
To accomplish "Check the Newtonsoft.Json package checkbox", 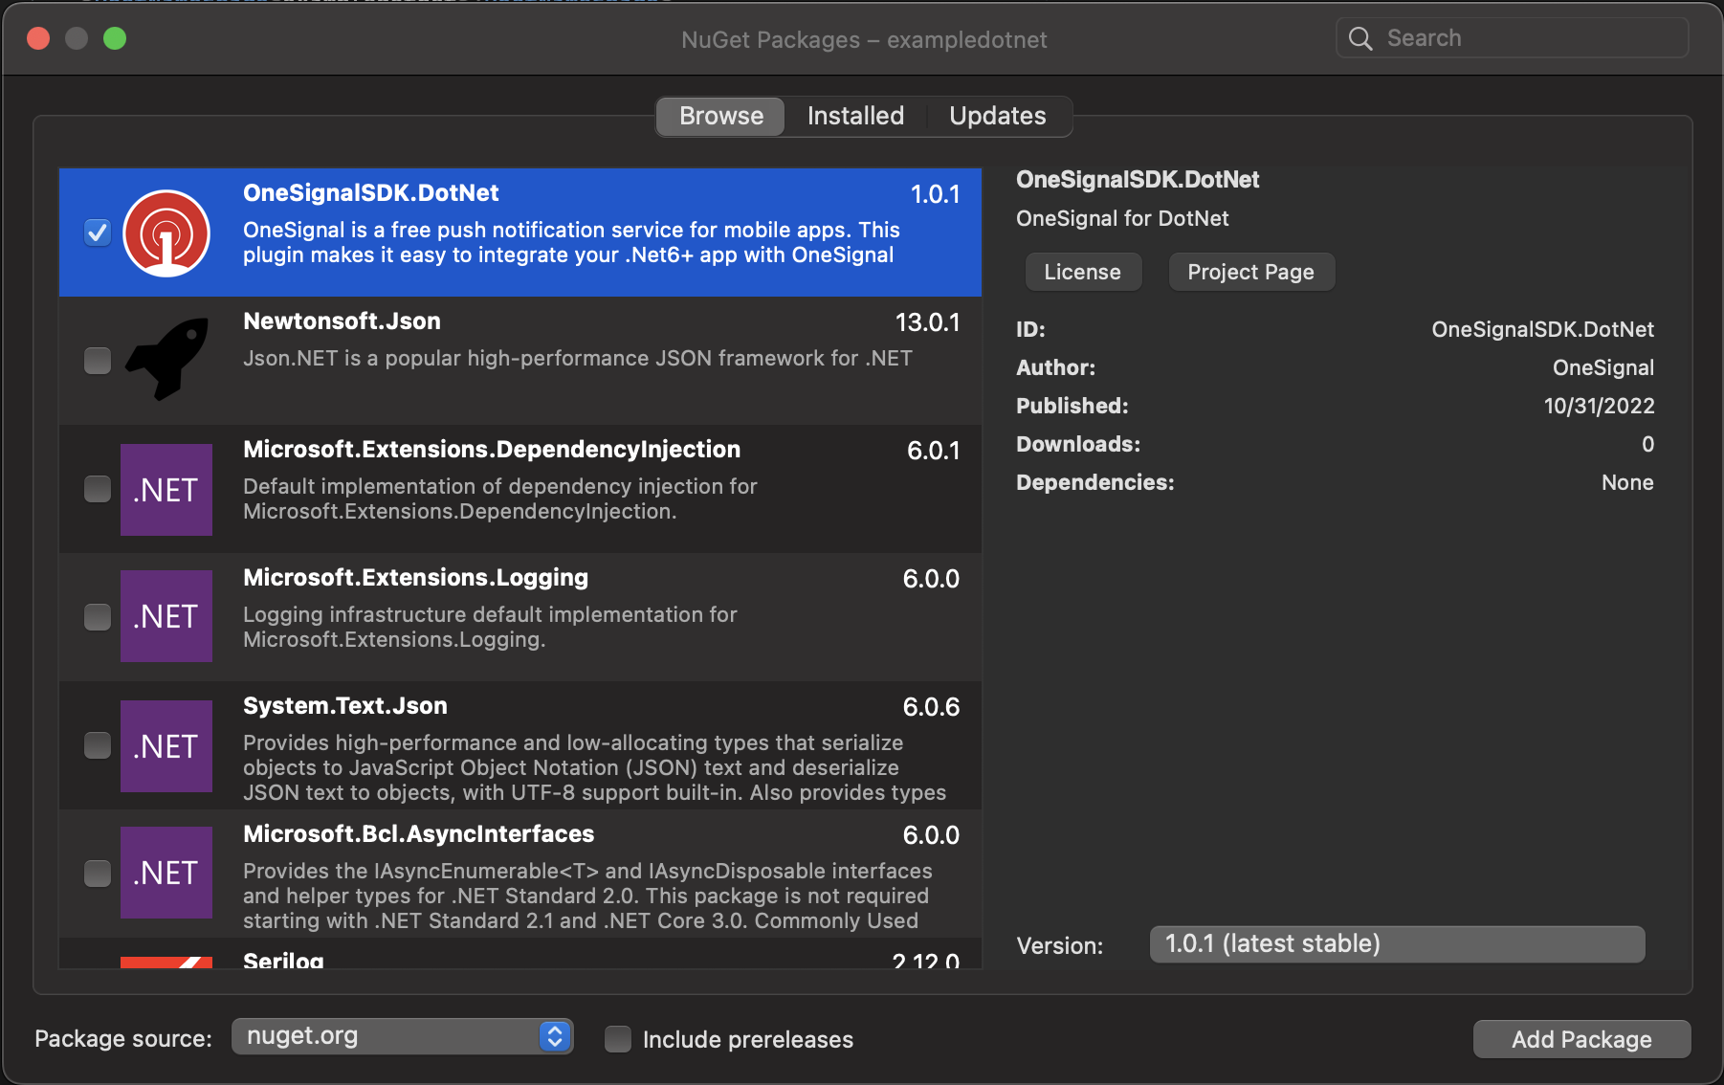I will point(98,361).
